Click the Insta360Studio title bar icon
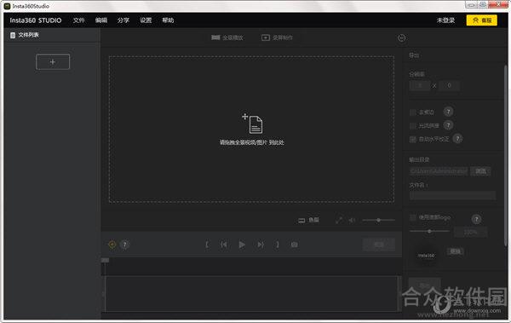511x323 pixels. (7, 6)
